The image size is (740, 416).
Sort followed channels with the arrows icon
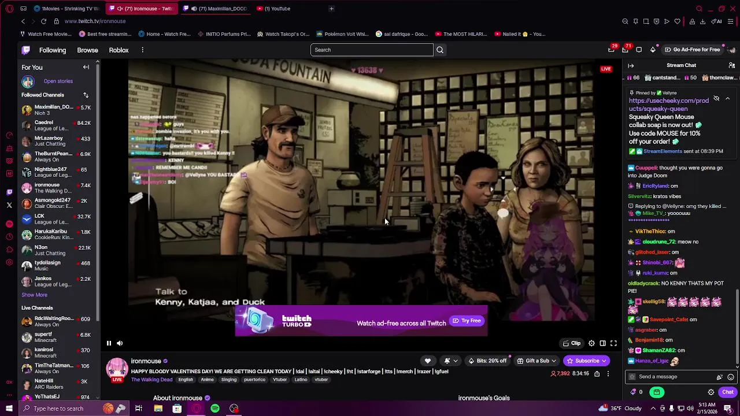86,95
